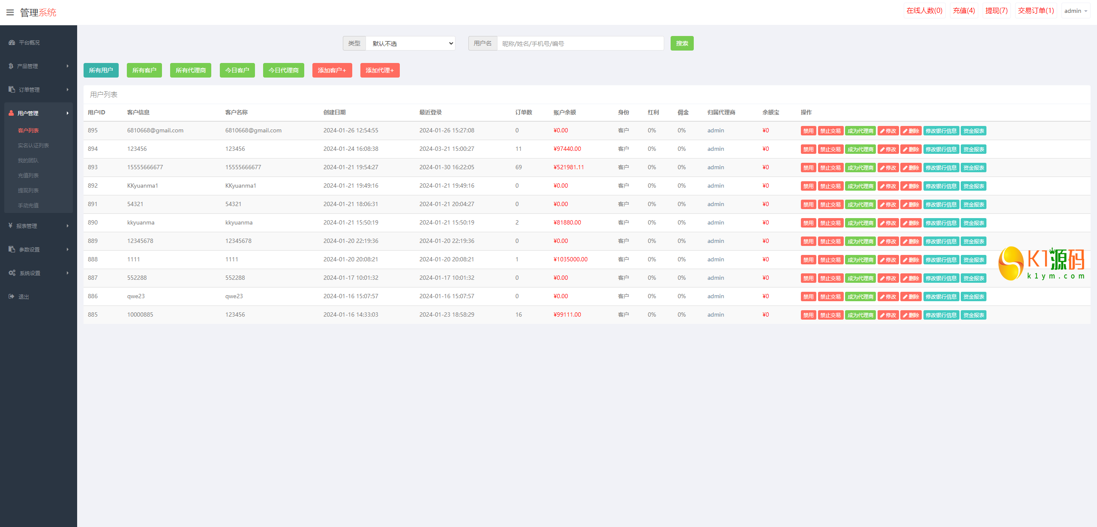Click the dashboard icon beside 平台概况

[12, 42]
